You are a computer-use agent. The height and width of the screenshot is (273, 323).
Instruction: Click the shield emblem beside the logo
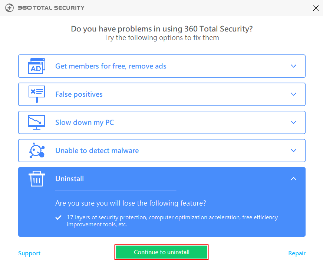pyautogui.click(x=10, y=7)
